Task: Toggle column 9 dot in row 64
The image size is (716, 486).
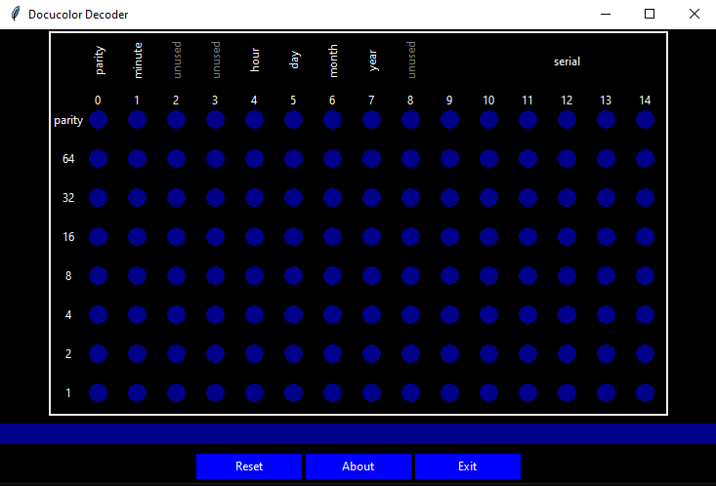Action: point(449,159)
